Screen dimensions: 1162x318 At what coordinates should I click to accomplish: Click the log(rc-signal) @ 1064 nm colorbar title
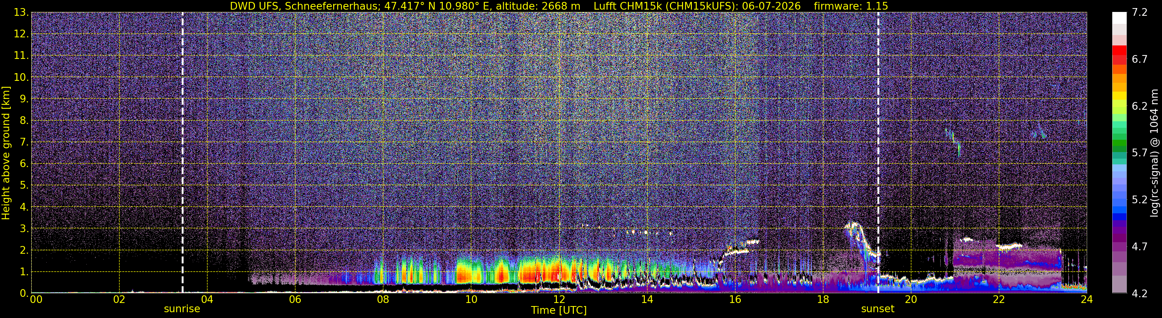[x=1154, y=153]
